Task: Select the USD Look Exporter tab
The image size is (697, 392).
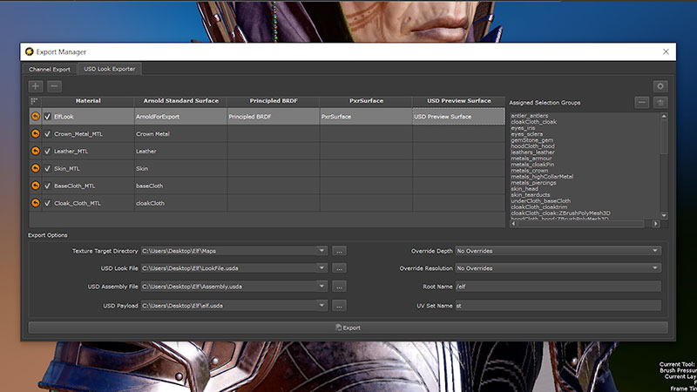Action: click(107, 69)
